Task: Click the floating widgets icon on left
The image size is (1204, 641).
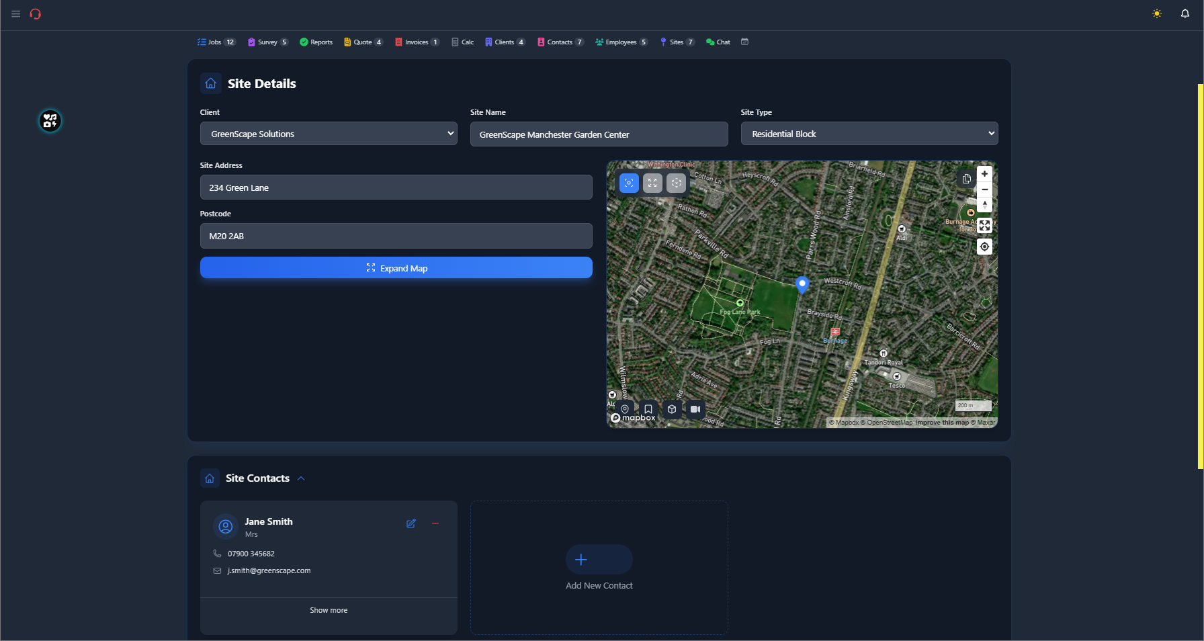Action: pos(50,121)
